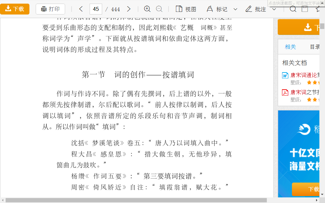Select the 批注 annotation tool

(256, 9)
